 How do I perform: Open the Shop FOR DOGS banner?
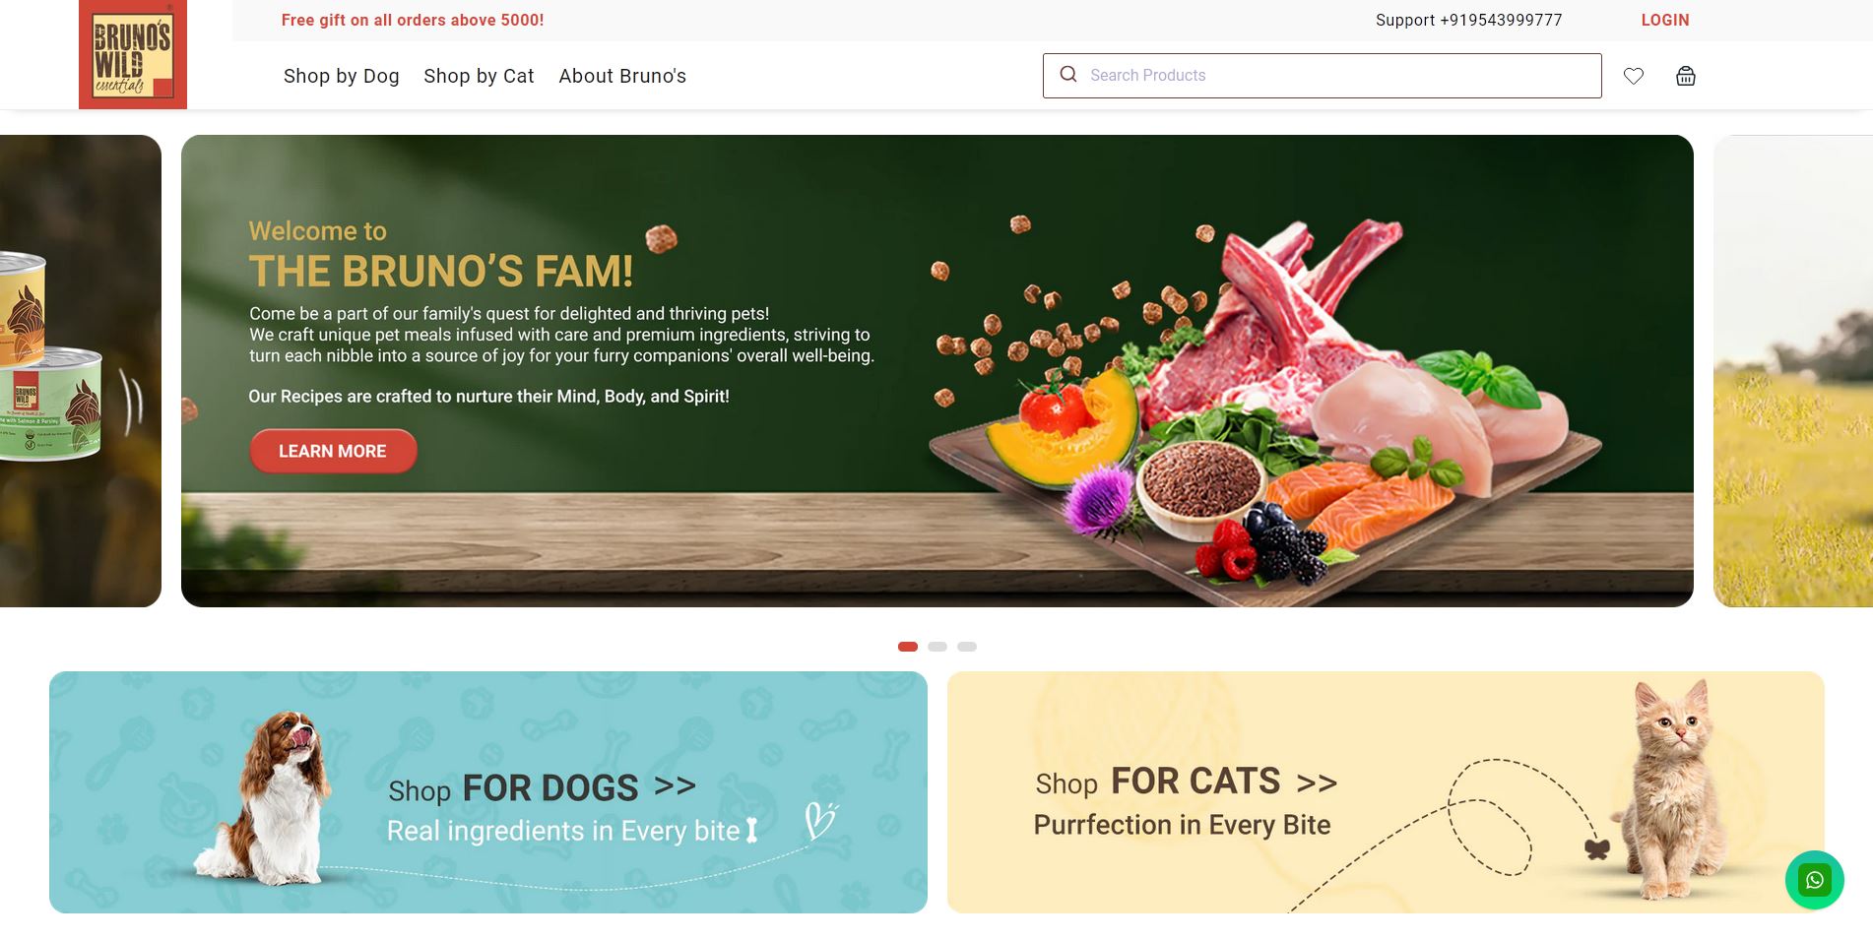pyautogui.click(x=488, y=792)
